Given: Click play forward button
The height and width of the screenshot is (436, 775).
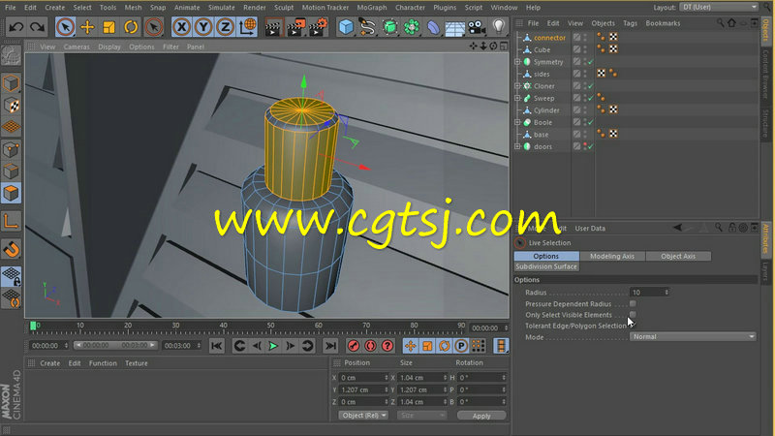Looking at the screenshot, I should point(273,346).
